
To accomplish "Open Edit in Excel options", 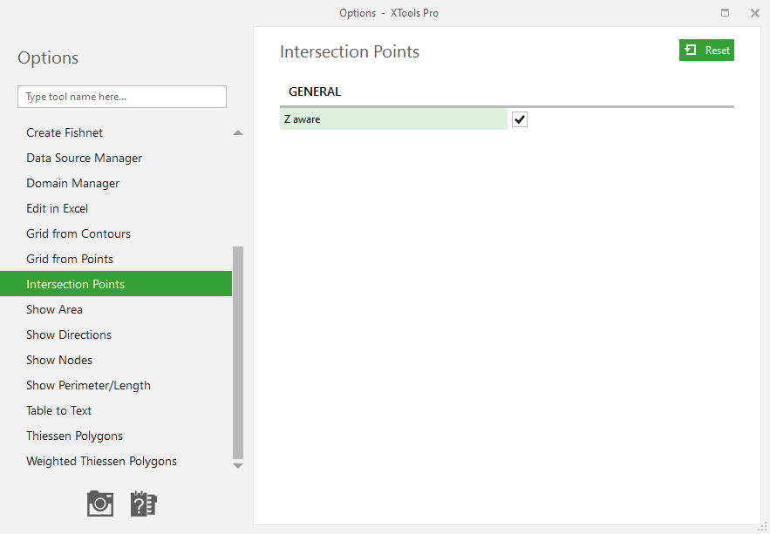I will click(57, 208).
